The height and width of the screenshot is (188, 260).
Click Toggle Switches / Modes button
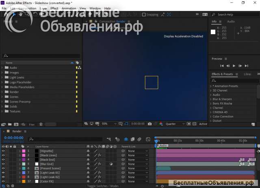103,186
